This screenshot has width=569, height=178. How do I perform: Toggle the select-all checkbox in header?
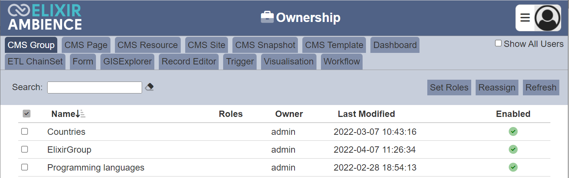[x=26, y=114]
